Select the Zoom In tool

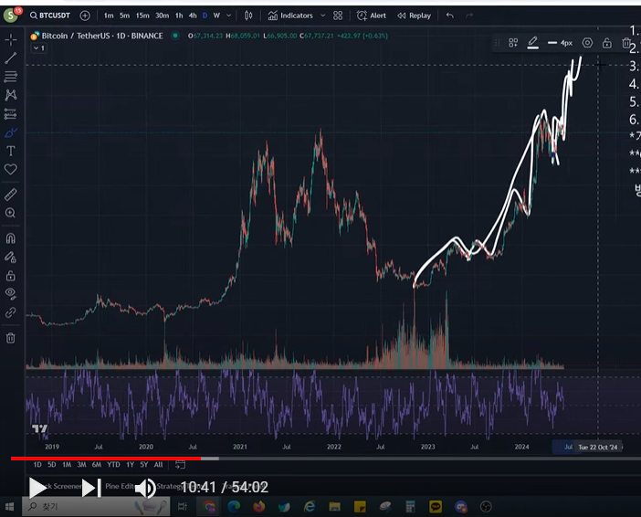coord(11,213)
